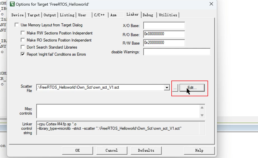Image resolution: width=258 pixels, height=158 pixels.
Task: Expand the Scatter File dropdown arrow
Action: pyautogui.click(x=167, y=88)
